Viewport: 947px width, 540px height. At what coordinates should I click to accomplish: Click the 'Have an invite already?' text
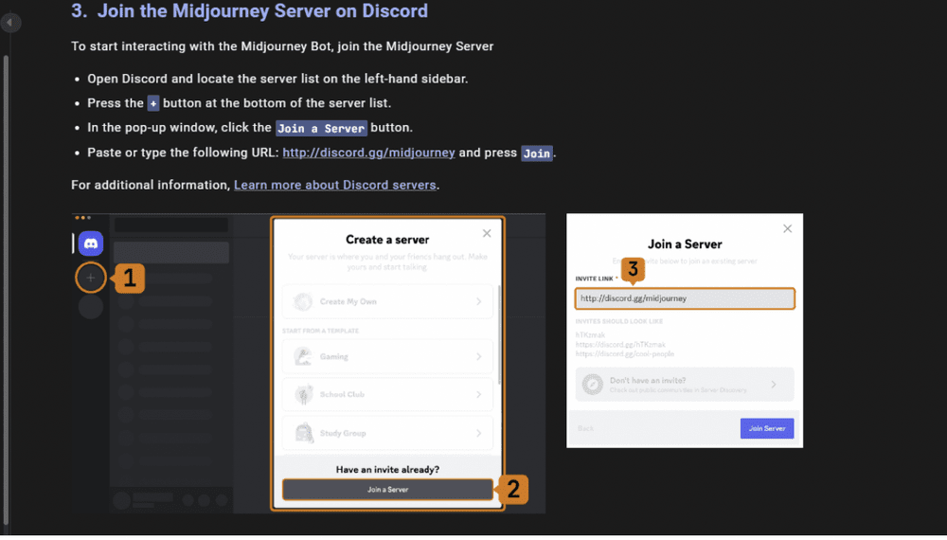[x=387, y=469]
